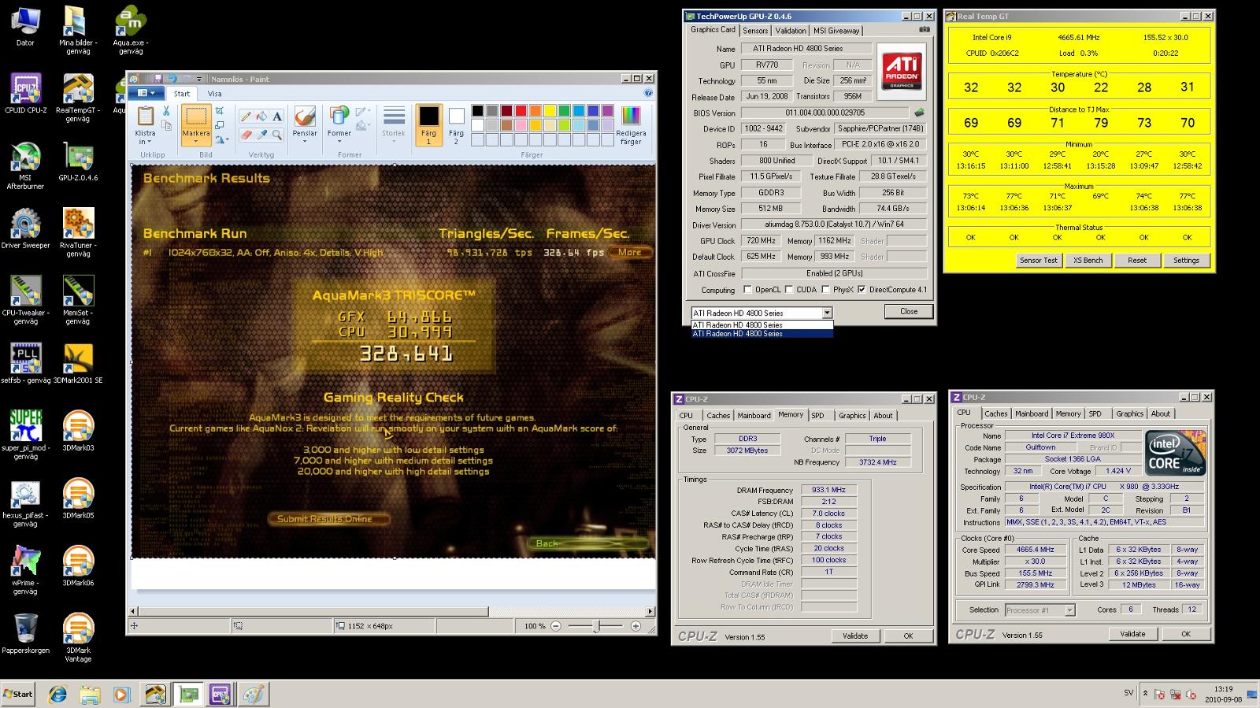1260x708 pixels.
Task: Click the Copy icon in Paint clipboard group
Action: [x=166, y=124]
